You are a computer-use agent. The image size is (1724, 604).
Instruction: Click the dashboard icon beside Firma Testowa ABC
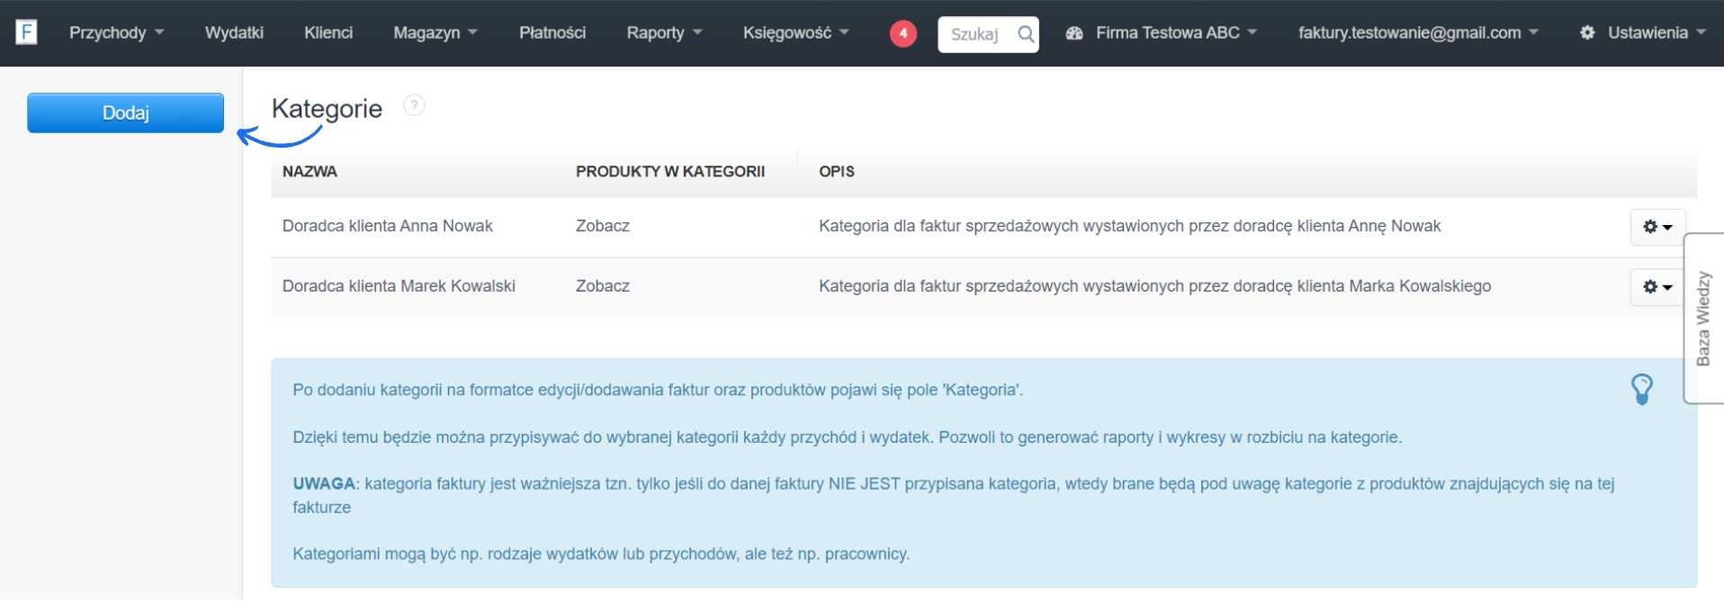pyautogui.click(x=1074, y=33)
